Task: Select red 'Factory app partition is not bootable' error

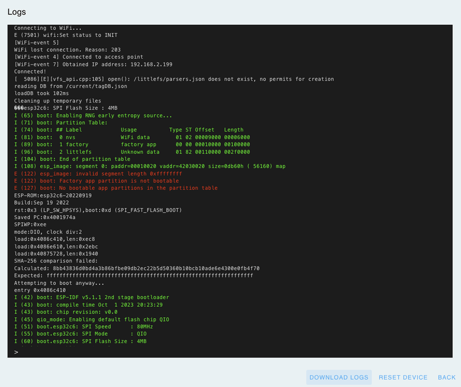Action: [96, 181]
